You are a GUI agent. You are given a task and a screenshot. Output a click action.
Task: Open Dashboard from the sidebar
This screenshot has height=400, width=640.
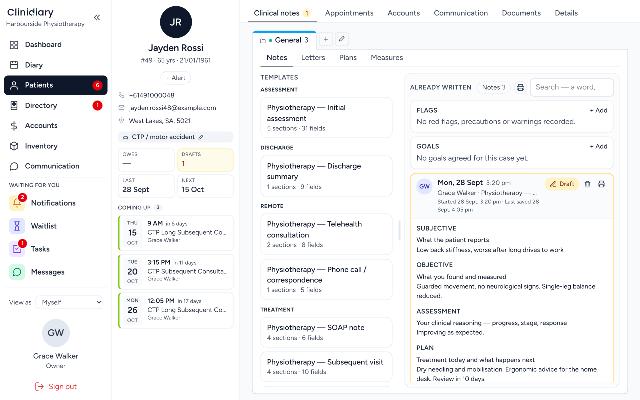(x=55, y=44)
